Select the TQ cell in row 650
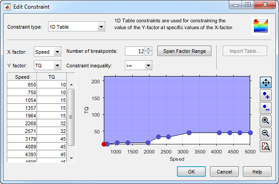The width and height of the screenshot is (279, 184). tap(52, 85)
